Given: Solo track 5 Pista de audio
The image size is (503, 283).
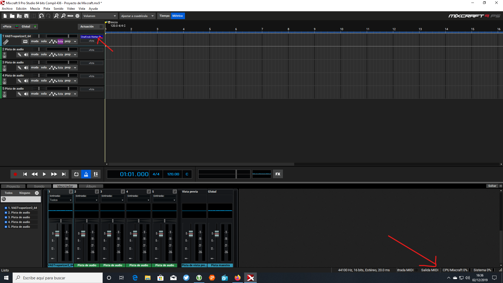Looking at the screenshot, I should tap(44, 94).
